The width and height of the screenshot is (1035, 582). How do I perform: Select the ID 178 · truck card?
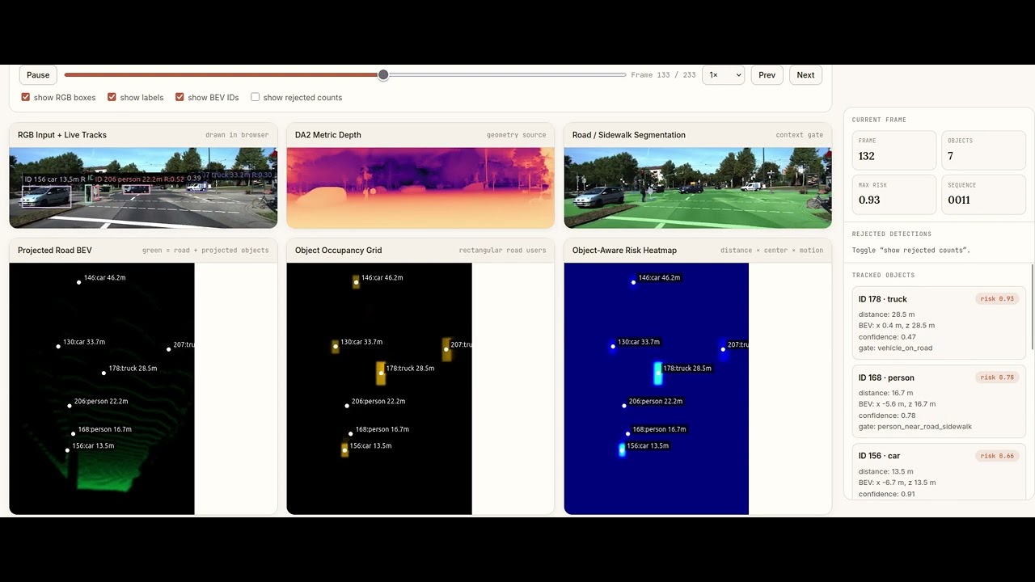coord(939,323)
